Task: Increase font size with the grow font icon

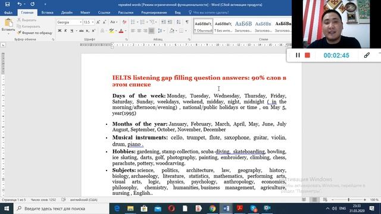Action: click(98, 22)
